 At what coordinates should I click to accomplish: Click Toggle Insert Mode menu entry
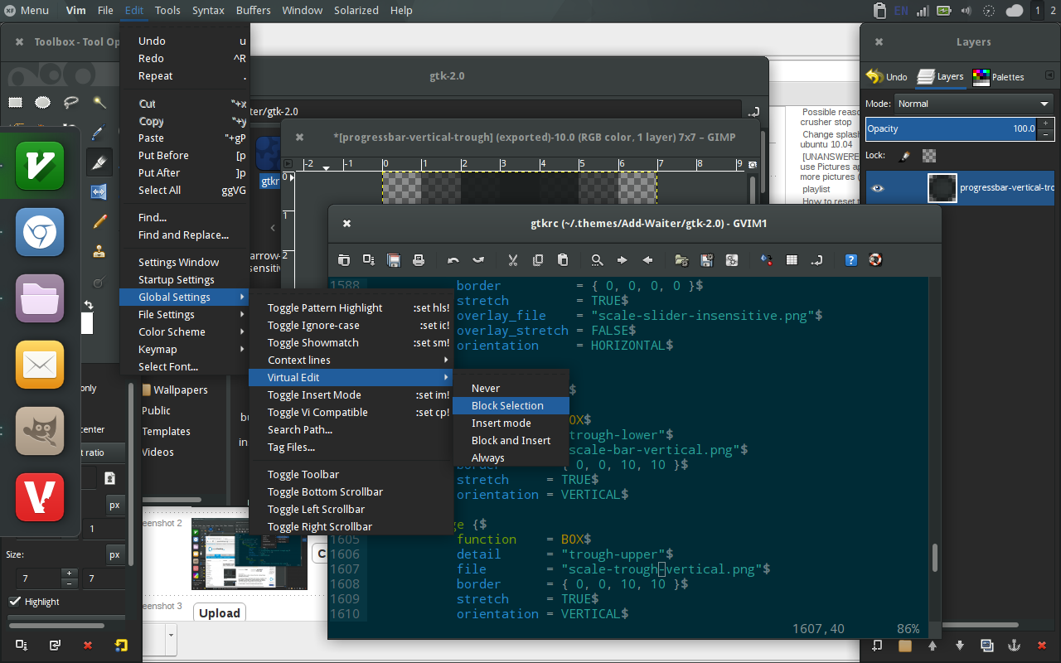pyautogui.click(x=351, y=394)
